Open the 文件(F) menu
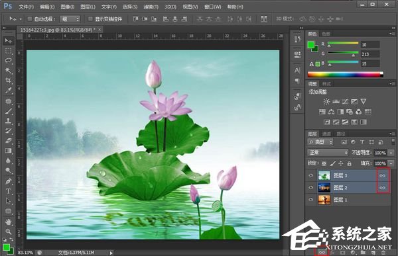The width and height of the screenshot is (398, 256). coord(26,7)
